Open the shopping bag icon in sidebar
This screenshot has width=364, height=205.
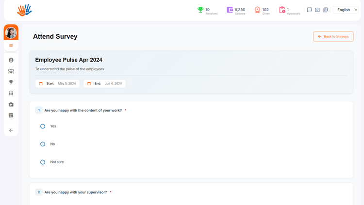coord(11,104)
